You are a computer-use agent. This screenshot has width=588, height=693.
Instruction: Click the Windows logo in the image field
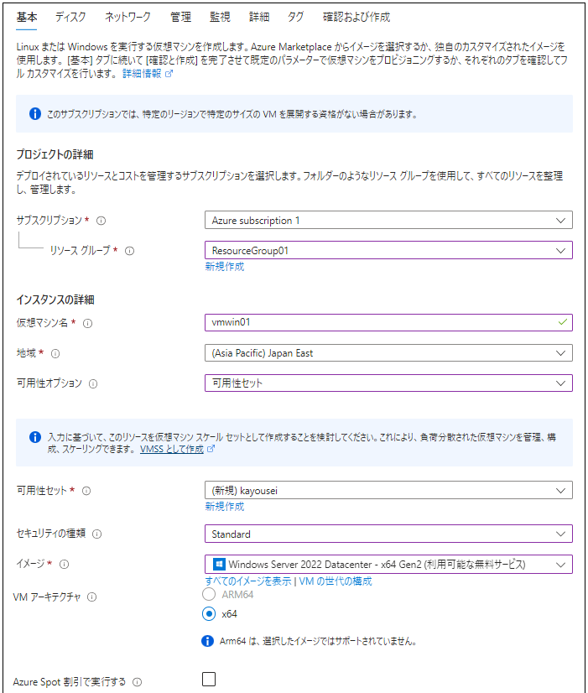click(x=219, y=565)
